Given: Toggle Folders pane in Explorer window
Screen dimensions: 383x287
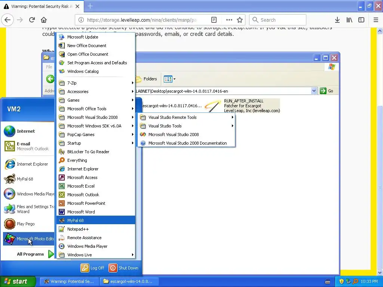Looking at the screenshot, I should coord(146,79).
